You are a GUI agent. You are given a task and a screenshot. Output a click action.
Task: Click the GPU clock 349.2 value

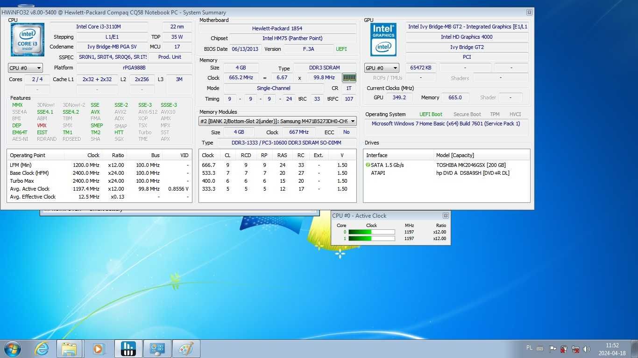[399, 97]
